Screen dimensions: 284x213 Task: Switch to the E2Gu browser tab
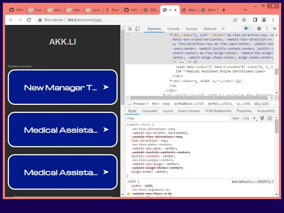pos(151,10)
